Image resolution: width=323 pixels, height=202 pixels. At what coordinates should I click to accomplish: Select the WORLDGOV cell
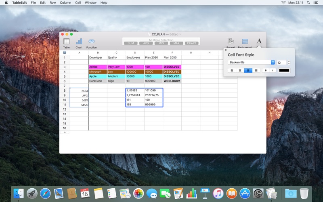tap(172, 81)
